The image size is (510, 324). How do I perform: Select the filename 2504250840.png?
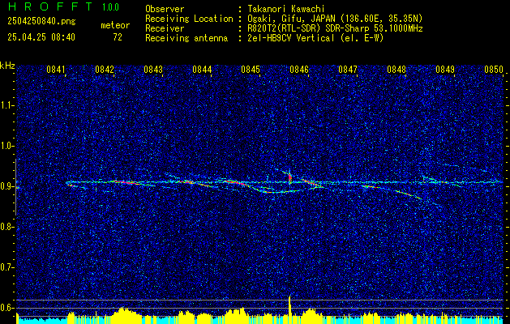click(41, 22)
